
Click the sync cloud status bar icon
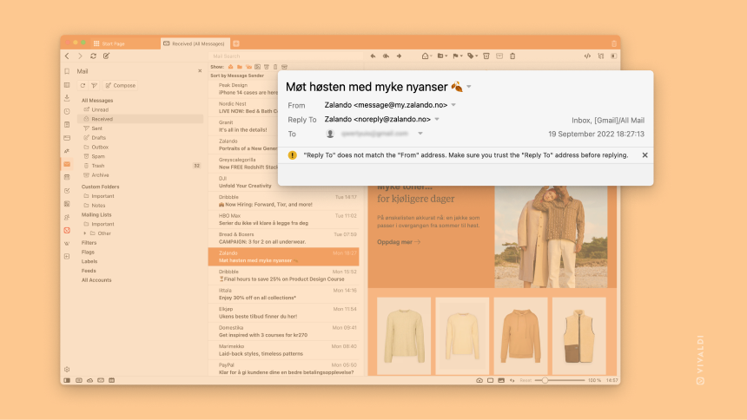(89, 380)
